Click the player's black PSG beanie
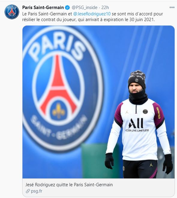This screenshot has height=198, width=177. (x=137, y=79)
